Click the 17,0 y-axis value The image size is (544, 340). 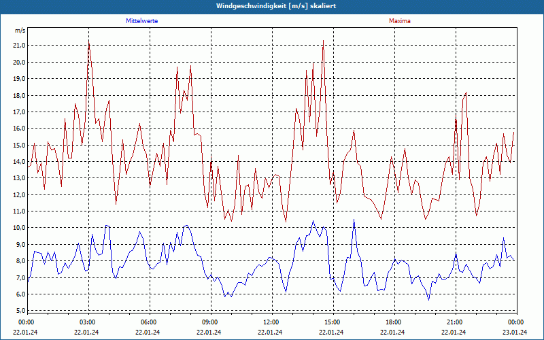point(20,112)
